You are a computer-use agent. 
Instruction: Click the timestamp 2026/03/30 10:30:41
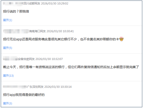tap(60, 31)
